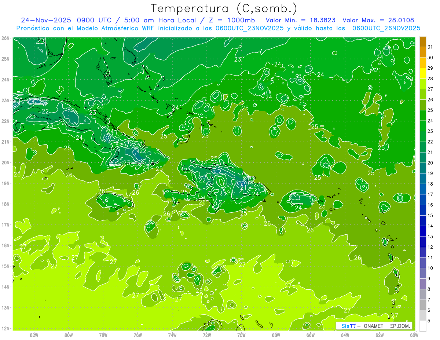Image resolution: width=440 pixels, height=340 pixels.
Task: Click the "20N" latitude axis label
Action: click(x=5, y=162)
